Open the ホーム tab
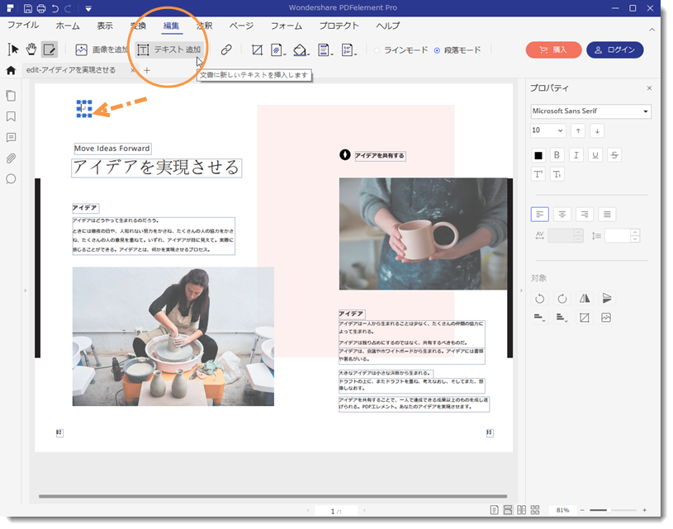The height and width of the screenshot is (529, 673). (68, 26)
